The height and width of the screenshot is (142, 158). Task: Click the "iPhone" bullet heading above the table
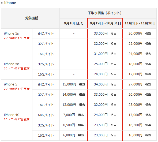coord(10,3)
